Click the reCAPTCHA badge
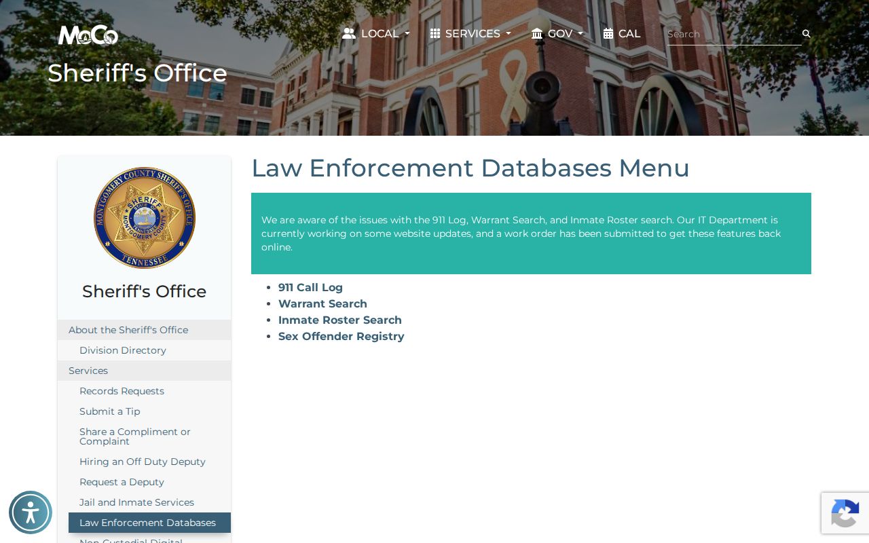 click(x=845, y=513)
